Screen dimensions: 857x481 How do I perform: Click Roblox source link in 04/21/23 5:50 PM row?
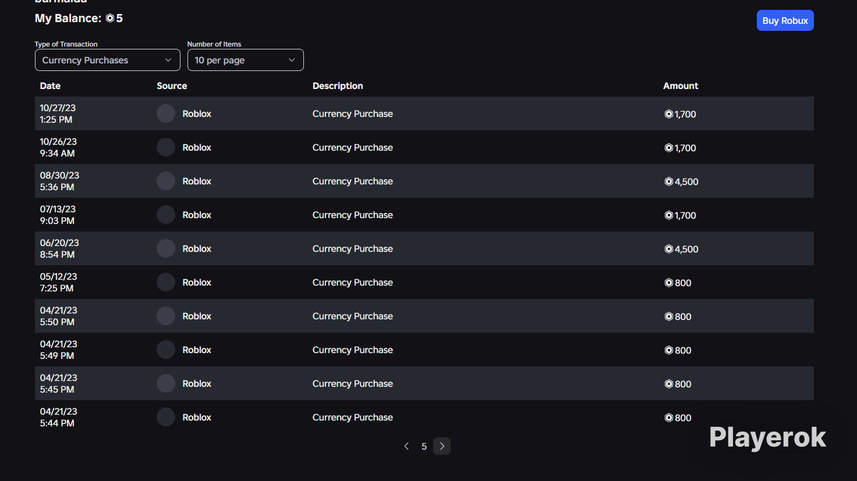click(x=197, y=316)
